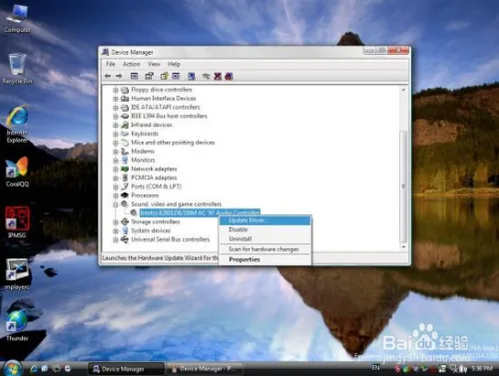This screenshot has height=376, width=499.
Task: Switch to Device Manager taskbar button
Action: click(126, 369)
